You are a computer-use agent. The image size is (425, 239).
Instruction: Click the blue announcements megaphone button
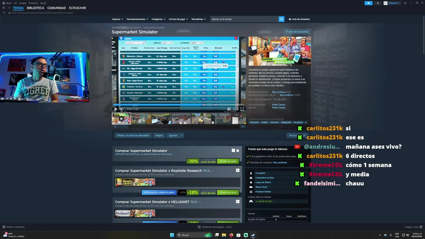point(369,3)
